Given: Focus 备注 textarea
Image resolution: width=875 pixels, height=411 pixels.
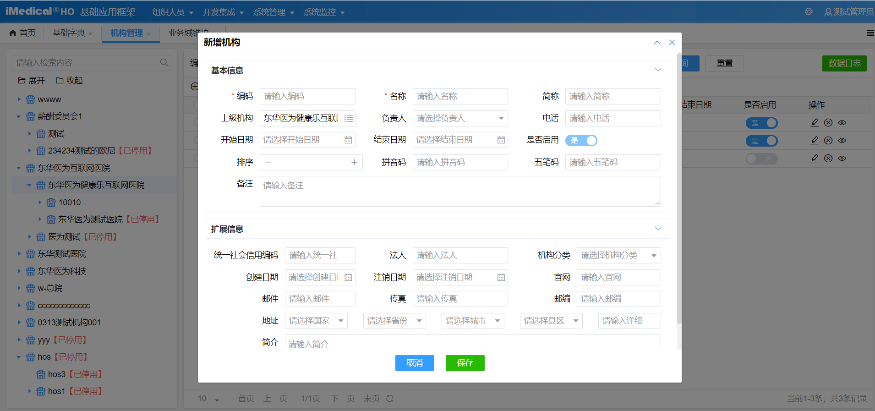Looking at the screenshot, I should click(460, 191).
